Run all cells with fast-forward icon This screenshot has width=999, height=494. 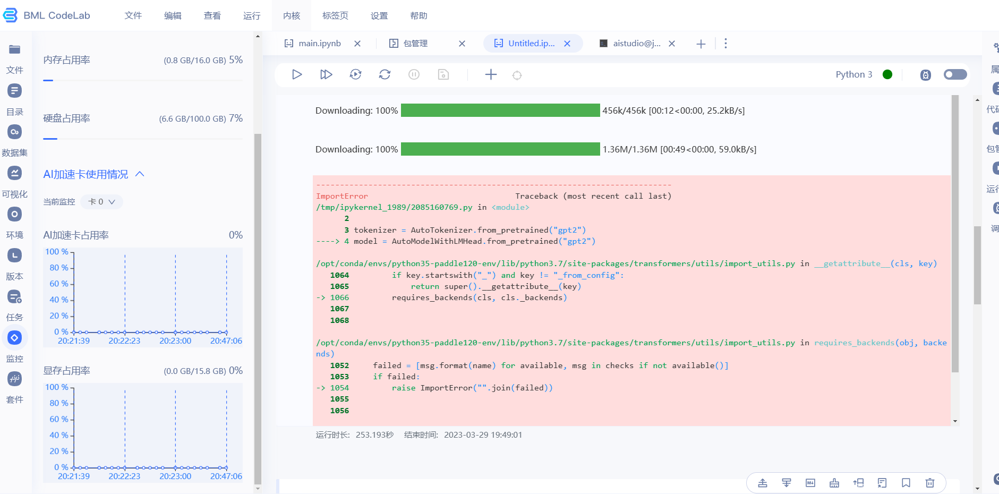(x=326, y=74)
